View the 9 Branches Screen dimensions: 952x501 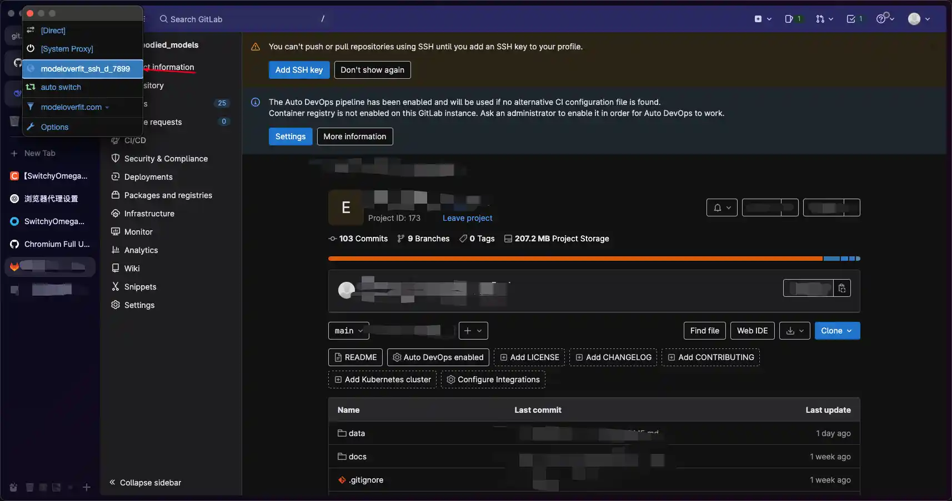coord(423,239)
